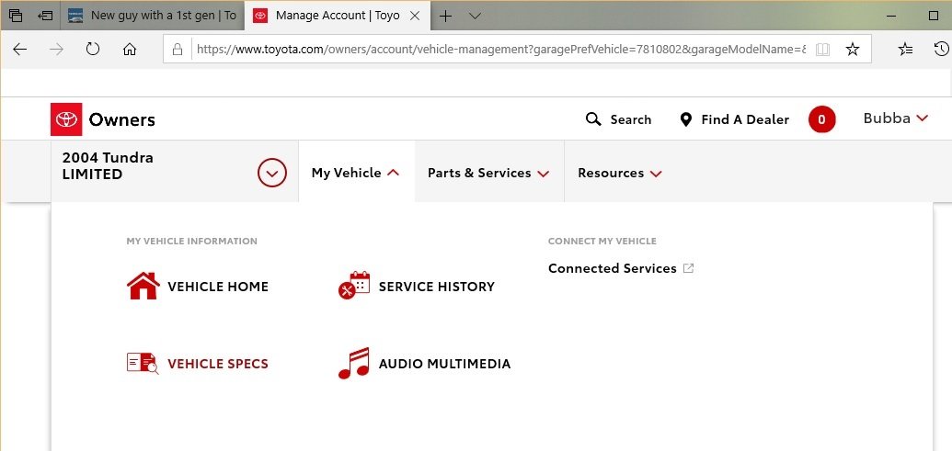Click the forward navigation arrow
The width and height of the screenshot is (952, 451).
click(56, 49)
